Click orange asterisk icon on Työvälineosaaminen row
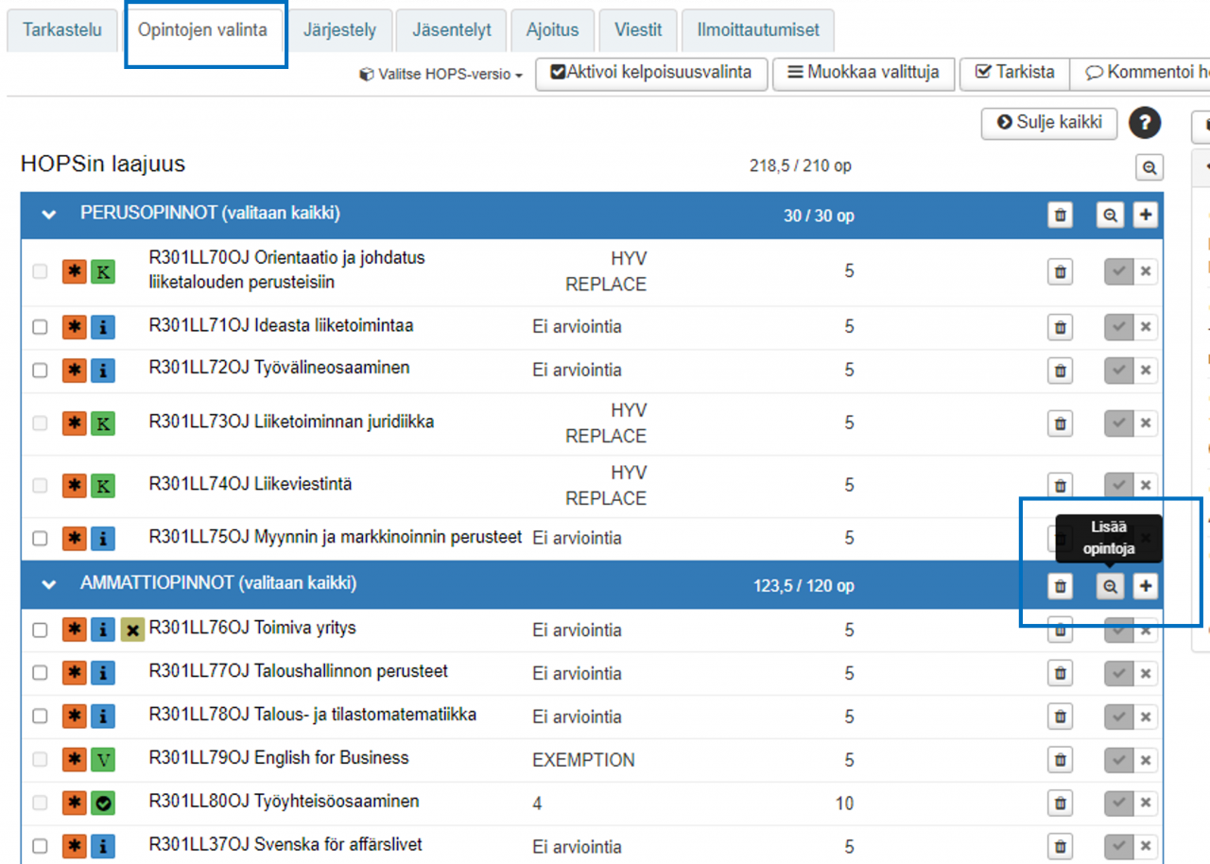Image resolution: width=1210 pixels, height=864 pixels. pyautogui.click(x=74, y=370)
